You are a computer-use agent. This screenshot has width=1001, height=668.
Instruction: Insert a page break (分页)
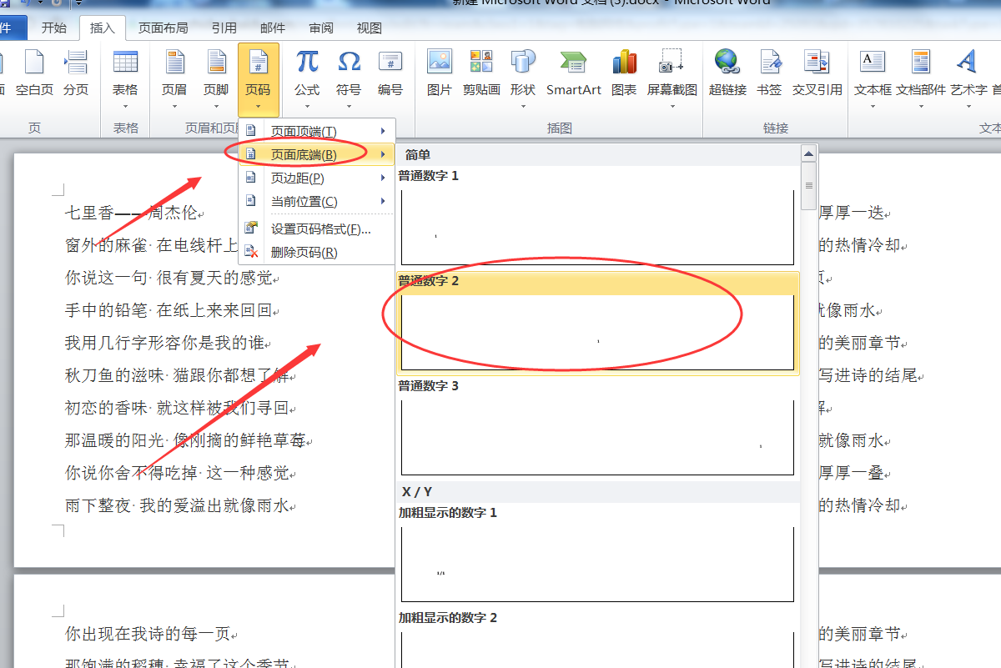pyautogui.click(x=76, y=73)
